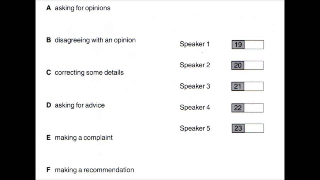Click the answer box for question 19
Image resolution: width=320 pixels, height=180 pixels.
[x=254, y=45]
